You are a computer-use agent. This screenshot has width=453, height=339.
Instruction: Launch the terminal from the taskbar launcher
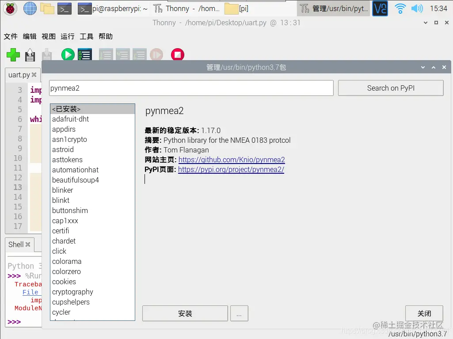(65, 9)
